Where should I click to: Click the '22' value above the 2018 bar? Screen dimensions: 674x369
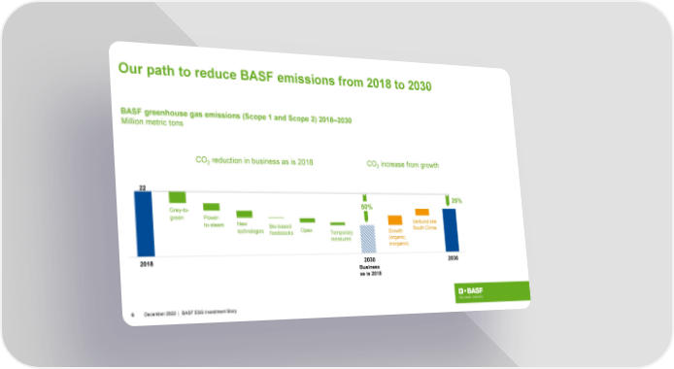click(143, 187)
